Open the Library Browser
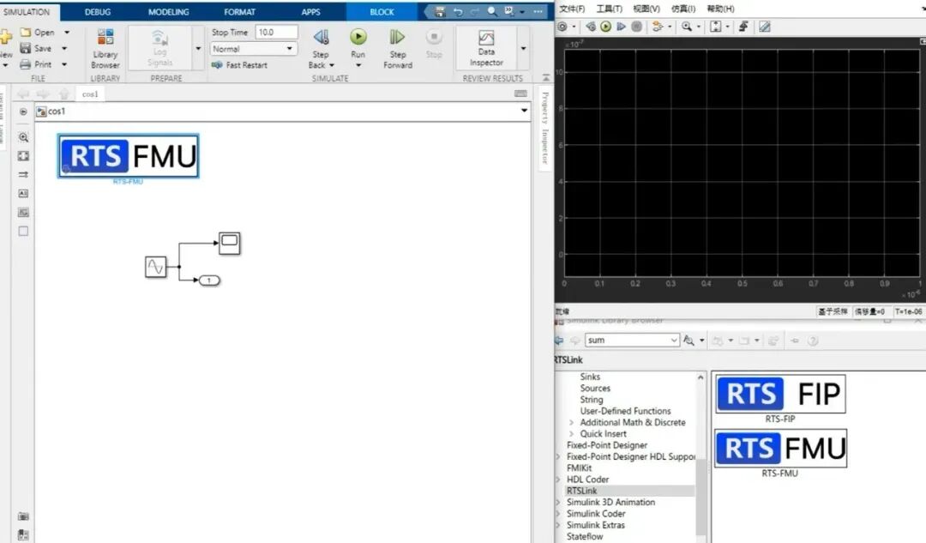Image resolution: width=926 pixels, height=543 pixels. point(105,48)
